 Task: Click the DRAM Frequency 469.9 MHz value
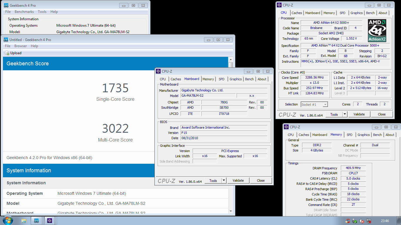[353, 168]
